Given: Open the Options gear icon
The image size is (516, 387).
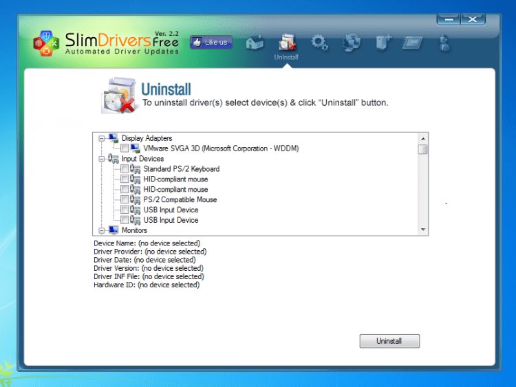Looking at the screenshot, I should (x=319, y=43).
